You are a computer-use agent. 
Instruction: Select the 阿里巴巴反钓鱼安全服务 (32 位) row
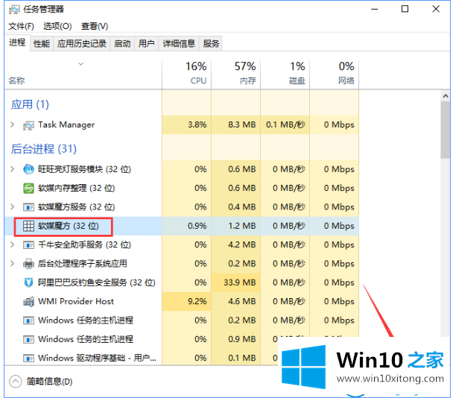point(182,282)
